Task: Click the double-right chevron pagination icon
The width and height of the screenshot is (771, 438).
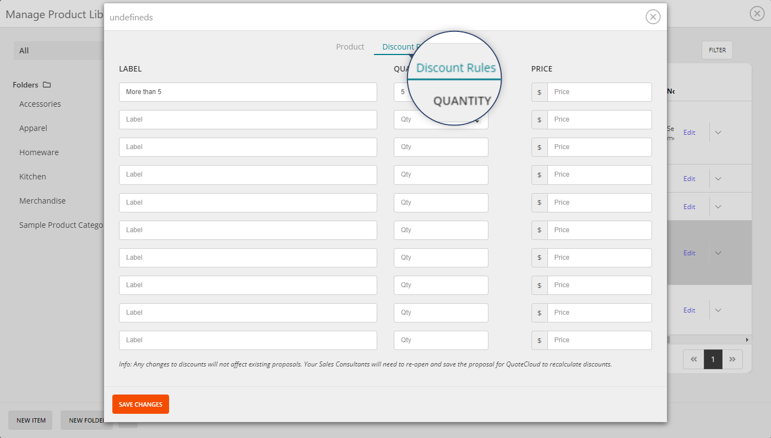Action: [x=732, y=359]
